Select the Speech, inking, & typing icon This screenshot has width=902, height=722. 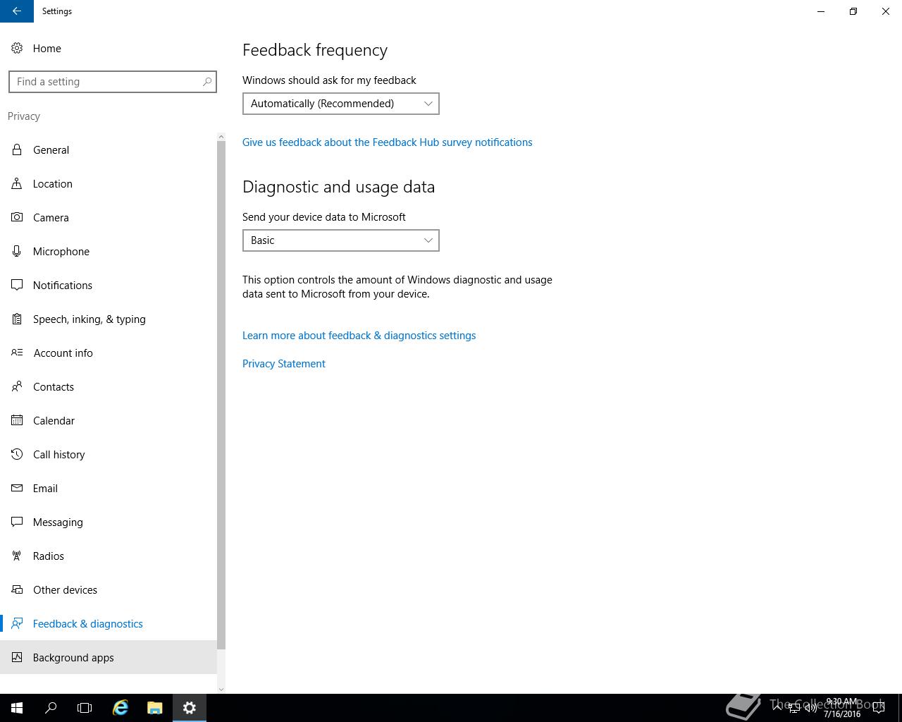[17, 319]
